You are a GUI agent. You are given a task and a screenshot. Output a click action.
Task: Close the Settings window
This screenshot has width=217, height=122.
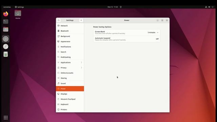coord(167,20)
